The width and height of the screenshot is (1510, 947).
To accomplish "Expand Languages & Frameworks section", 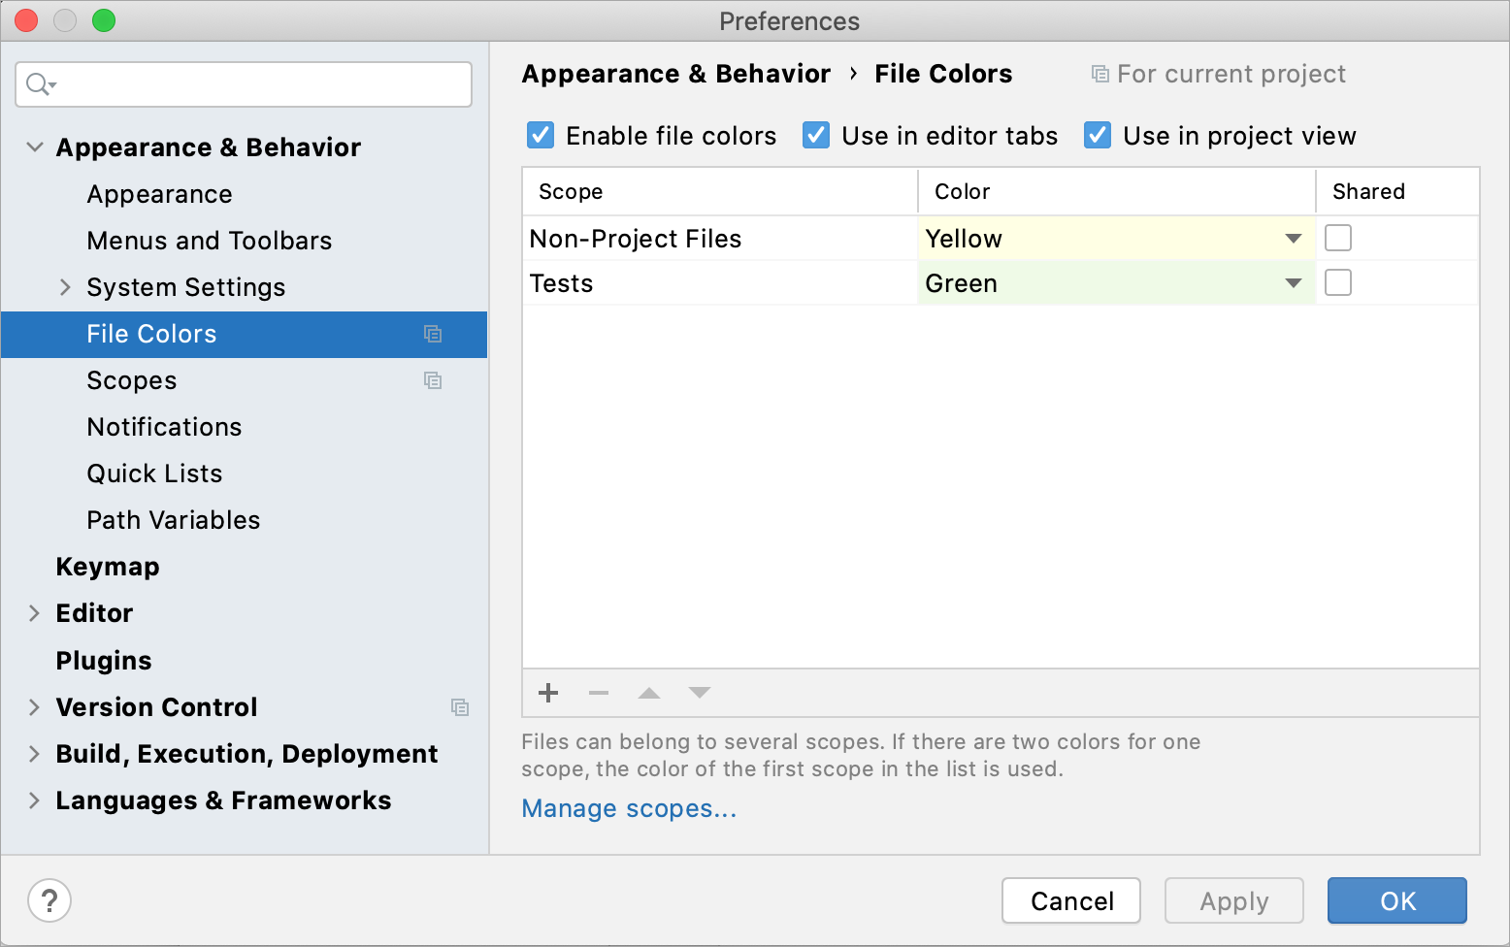I will (34, 800).
